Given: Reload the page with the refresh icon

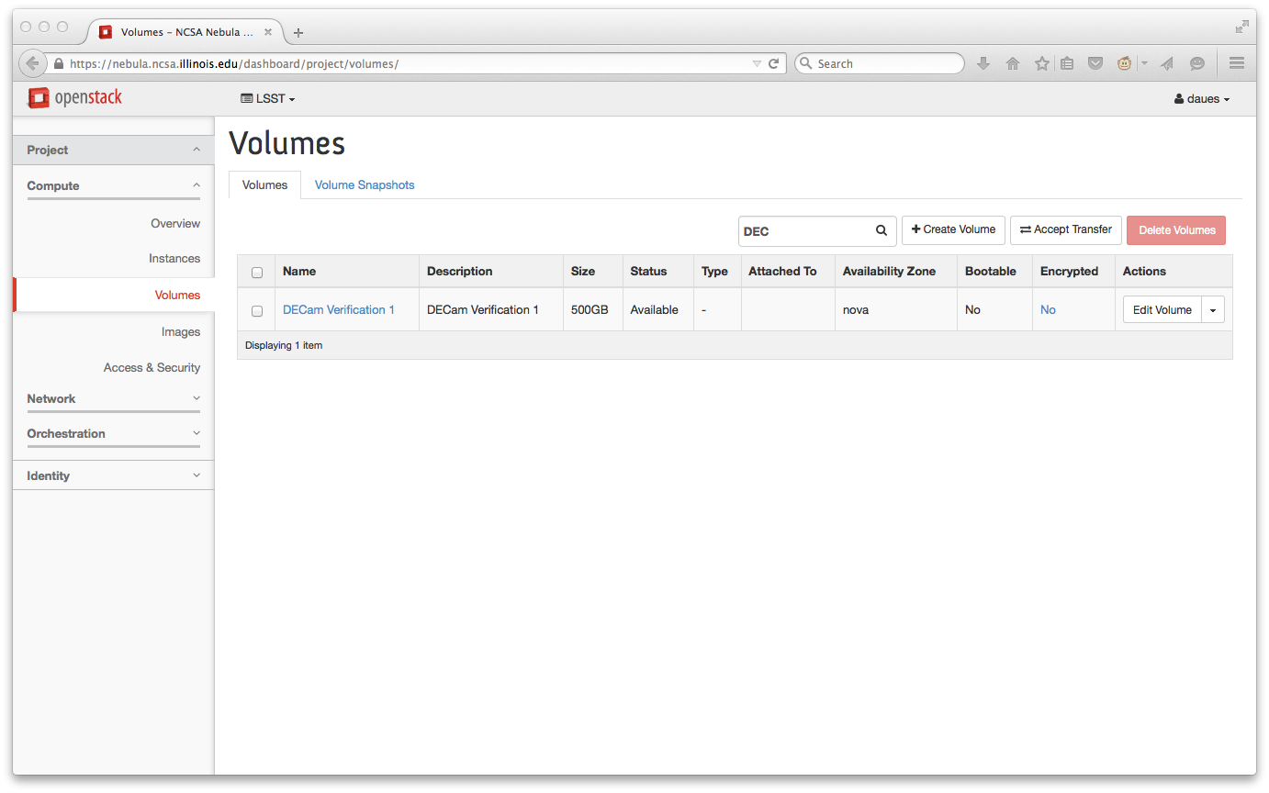Looking at the screenshot, I should click(774, 63).
